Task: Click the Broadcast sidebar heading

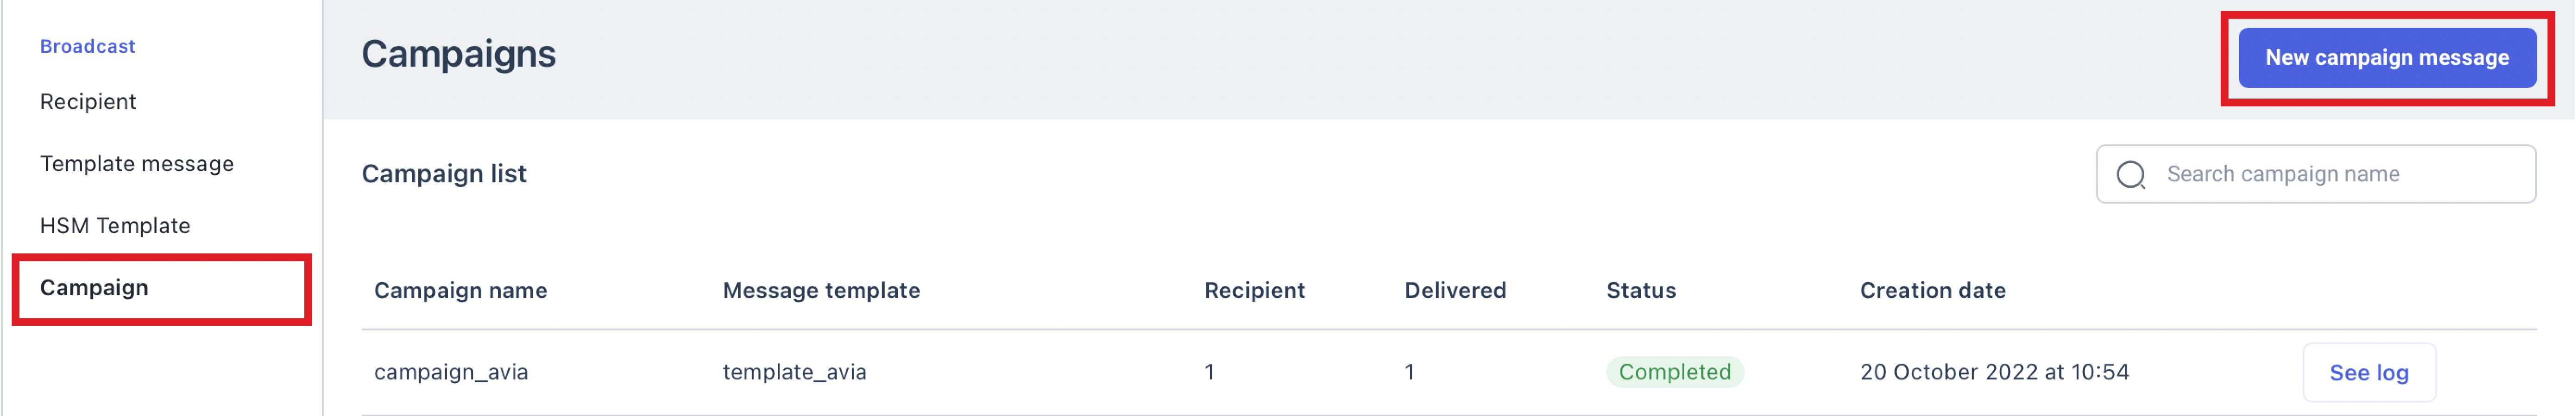Action: (x=87, y=46)
